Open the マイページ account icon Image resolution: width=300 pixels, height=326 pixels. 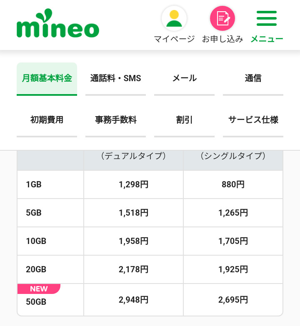[174, 19]
